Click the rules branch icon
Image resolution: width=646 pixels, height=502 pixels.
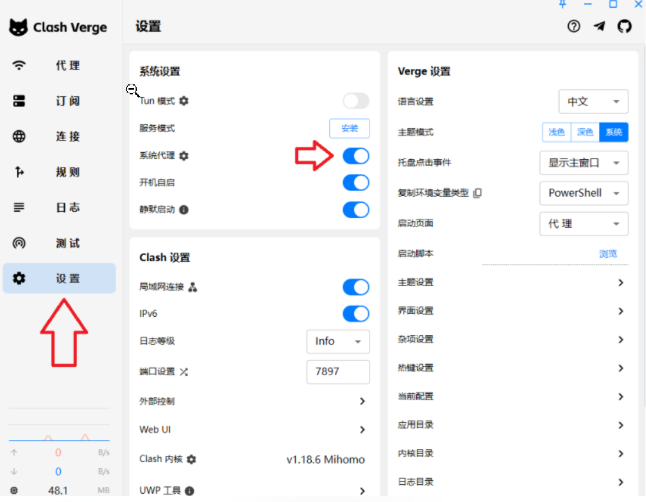click(19, 172)
